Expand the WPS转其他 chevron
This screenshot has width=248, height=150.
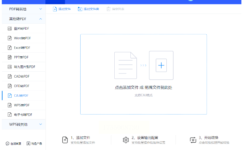[x=41, y=124]
